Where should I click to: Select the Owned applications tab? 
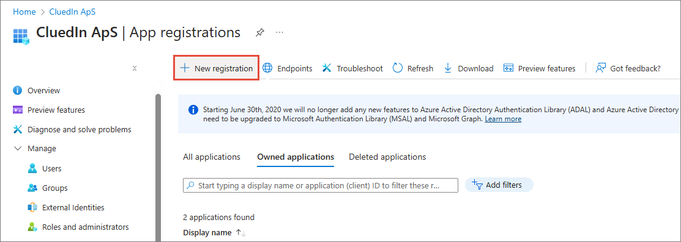pyautogui.click(x=296, y=157)
